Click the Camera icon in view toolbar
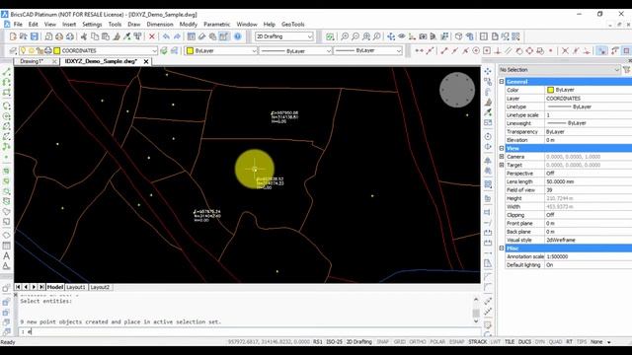This screenshot has height=355, width=632. pyautogui.click(x=423, y=36)
